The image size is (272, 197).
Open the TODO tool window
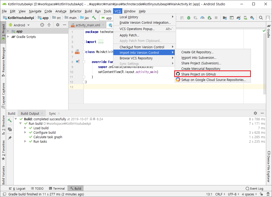tap(37, 189)
